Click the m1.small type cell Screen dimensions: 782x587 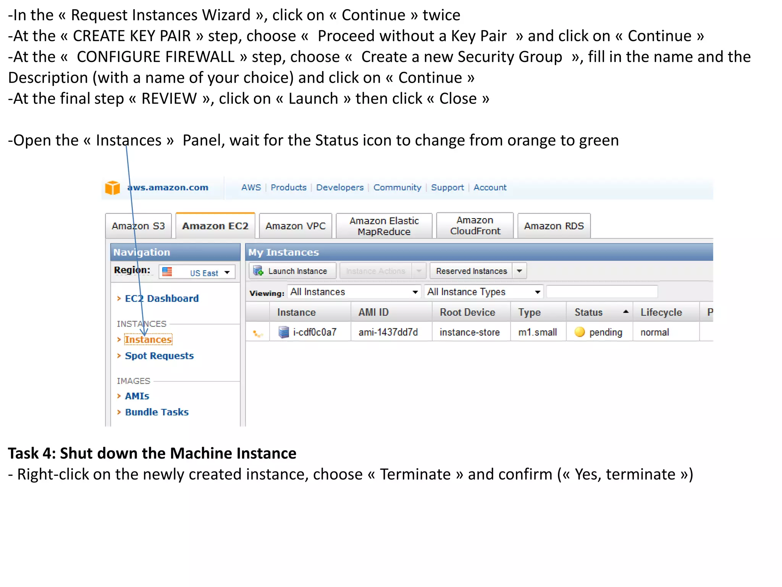pyautogui.click(x=538, y=332)
